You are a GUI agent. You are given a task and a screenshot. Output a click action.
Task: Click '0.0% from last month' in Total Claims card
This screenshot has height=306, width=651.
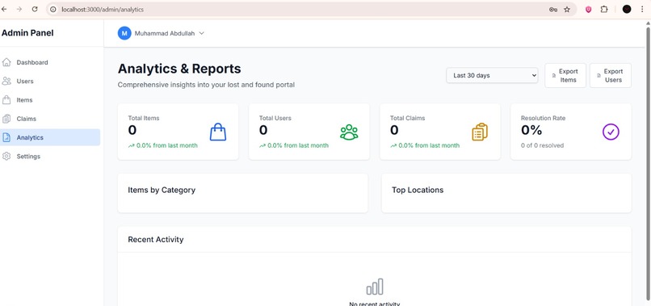tap(429, 146)
